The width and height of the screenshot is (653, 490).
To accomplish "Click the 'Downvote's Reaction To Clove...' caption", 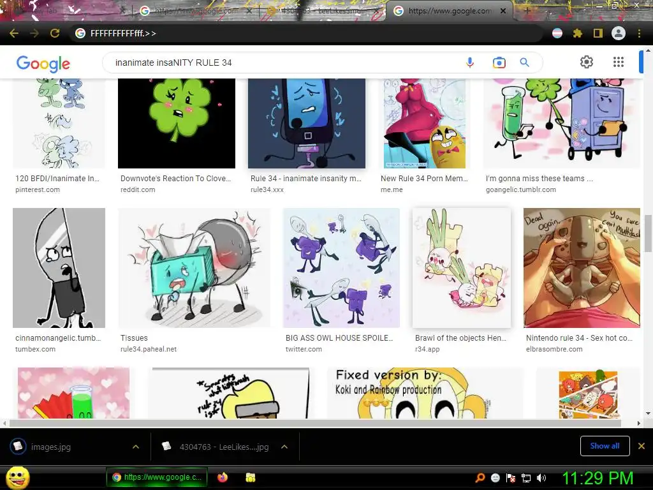I will [175, 179].
